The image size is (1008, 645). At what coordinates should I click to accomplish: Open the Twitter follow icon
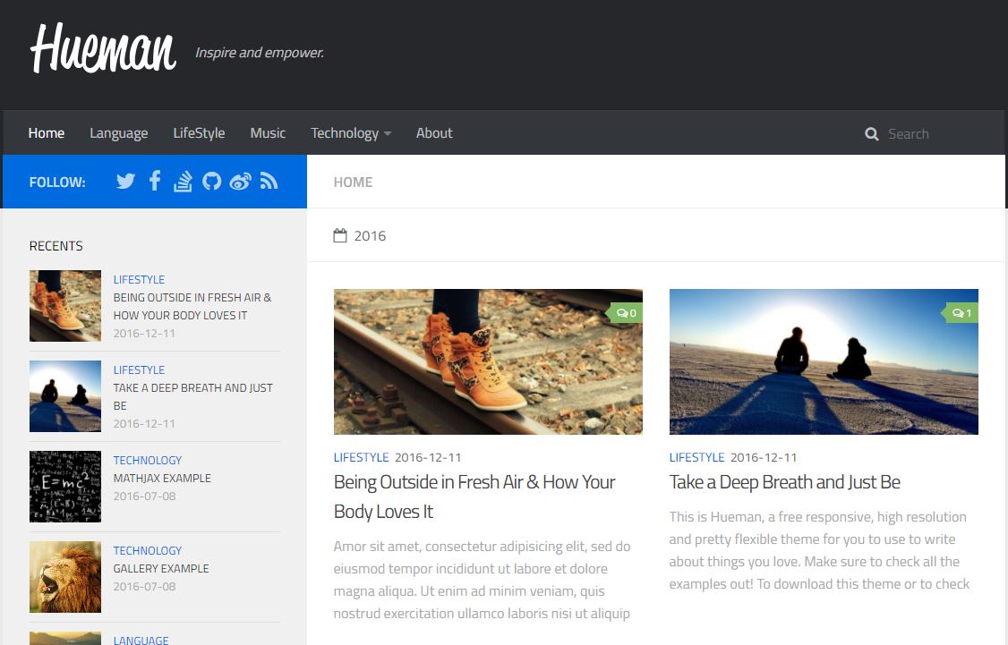[x=125, y=182]
